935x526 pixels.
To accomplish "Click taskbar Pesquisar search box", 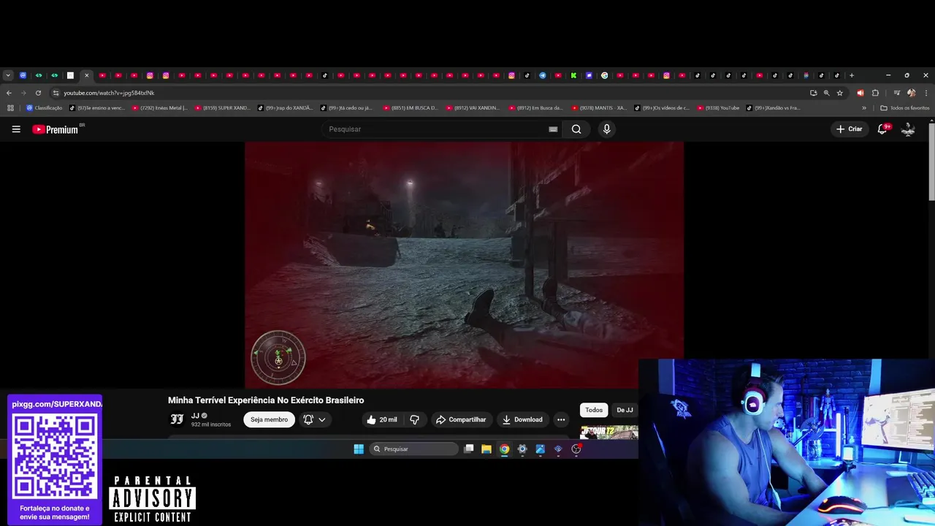I will (x=413, y=449).
